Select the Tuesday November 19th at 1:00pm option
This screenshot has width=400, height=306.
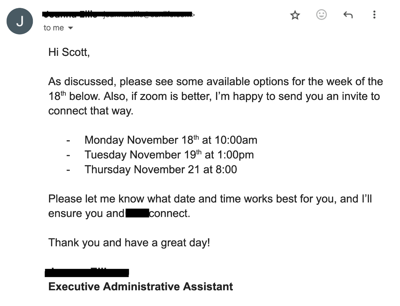tap(169, 155)
